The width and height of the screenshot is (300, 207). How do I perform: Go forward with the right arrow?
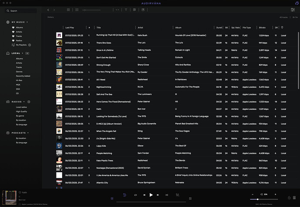click(x=54, y=10)
